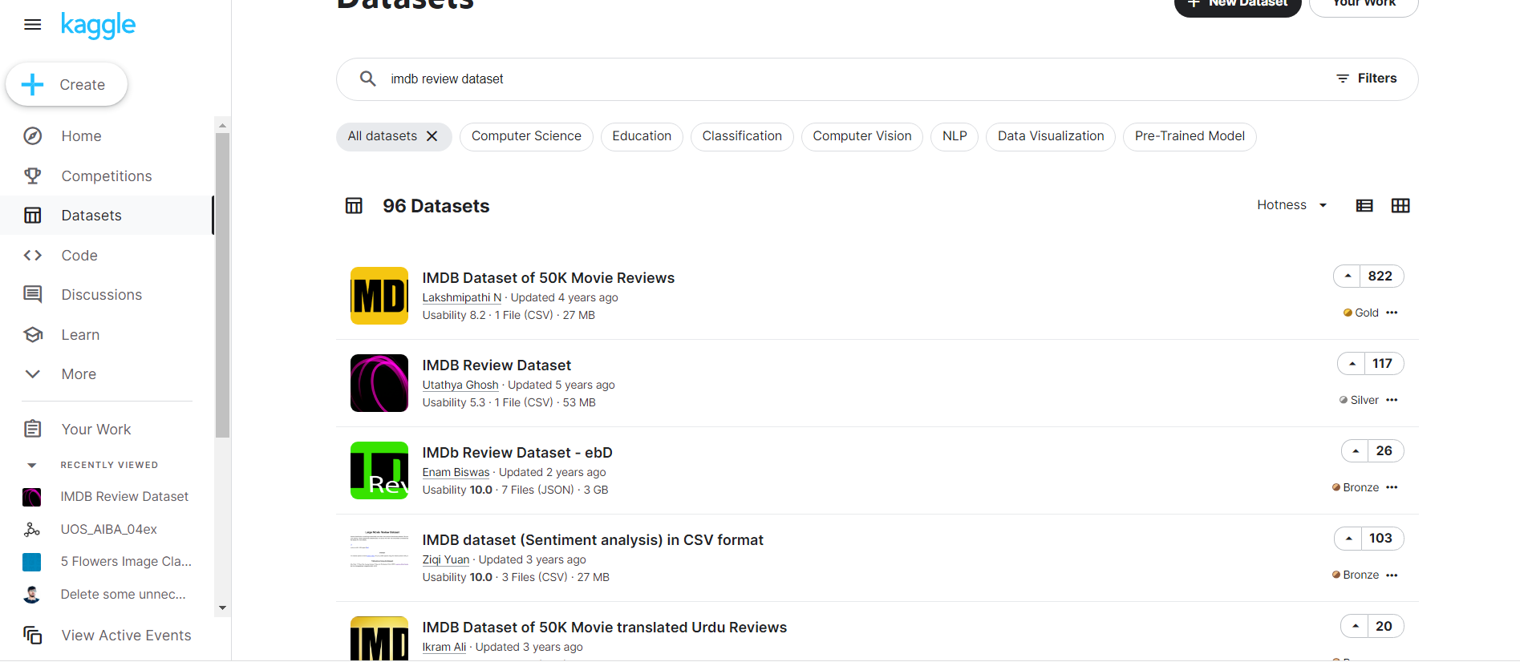This screenshot has height=662, width=1520.
Task: Open Competitions in sidebar
Action: [x=107, y=176]
